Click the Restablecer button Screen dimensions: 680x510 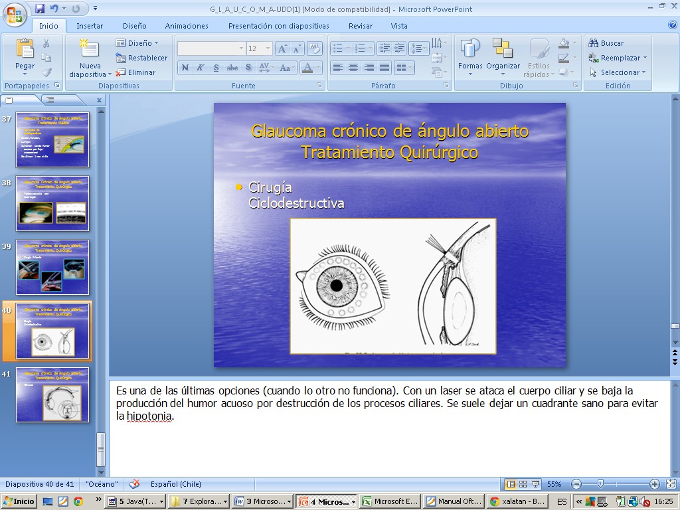pyautogui.click(x=141, y=58)
